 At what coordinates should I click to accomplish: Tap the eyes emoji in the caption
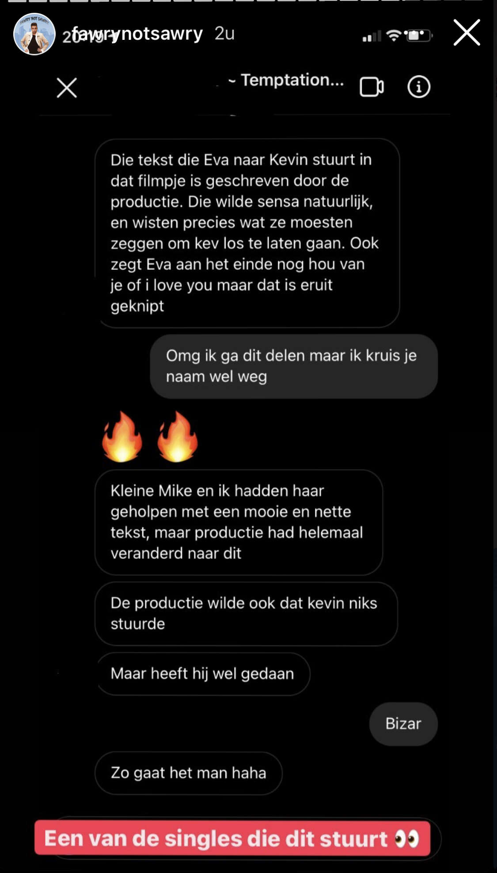(x=407, y=838)
